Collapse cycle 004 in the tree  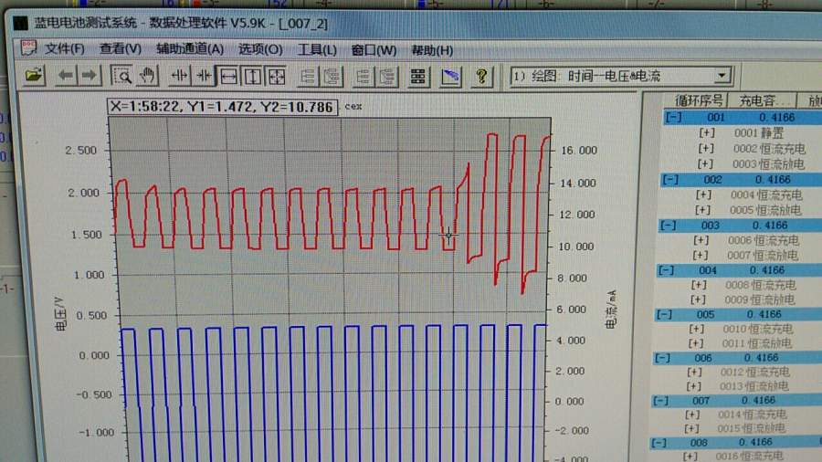(x=666, y=270)
